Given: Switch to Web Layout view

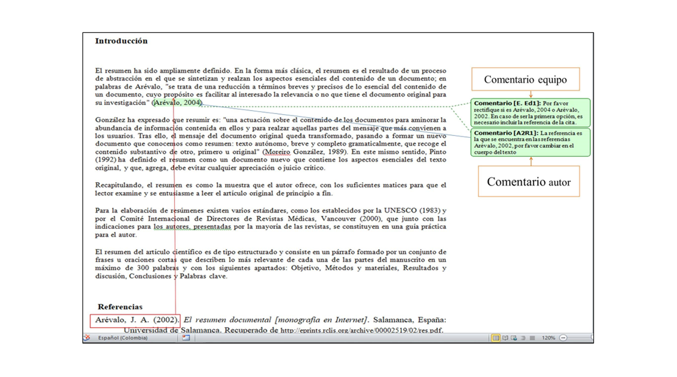Looking at the screenshot, I should click(x=514, y=338).
